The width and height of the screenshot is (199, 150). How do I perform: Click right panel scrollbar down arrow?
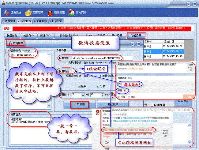[189, 142]
